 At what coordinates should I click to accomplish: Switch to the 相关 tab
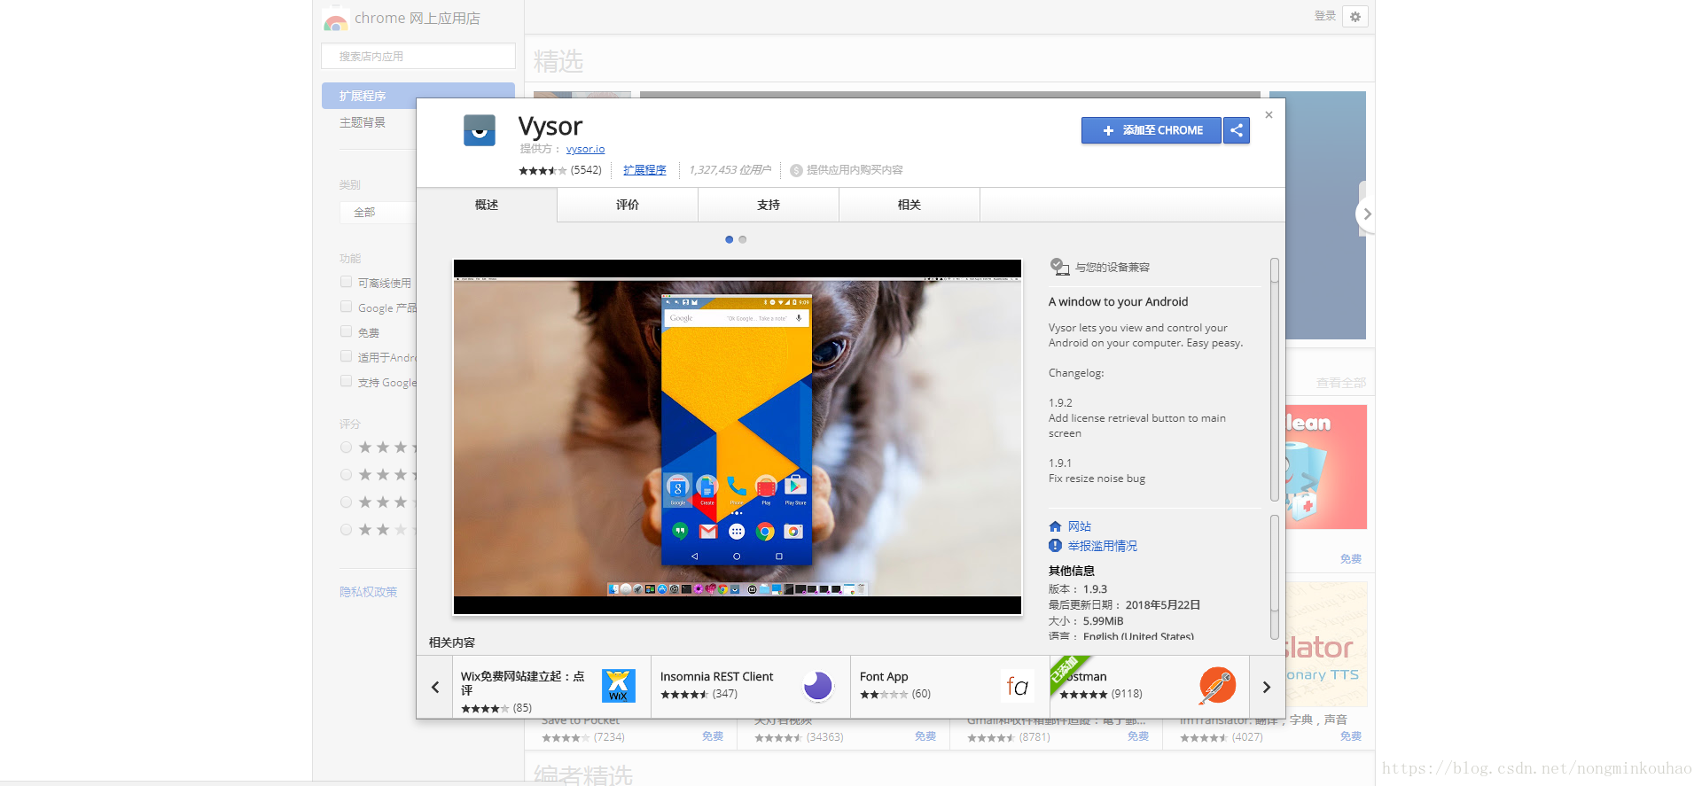pos(910,205)
